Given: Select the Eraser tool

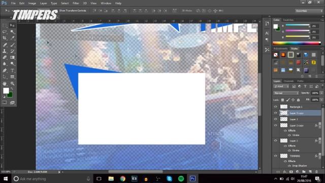Looking at the screenshot, I should [x=5, y=57].
